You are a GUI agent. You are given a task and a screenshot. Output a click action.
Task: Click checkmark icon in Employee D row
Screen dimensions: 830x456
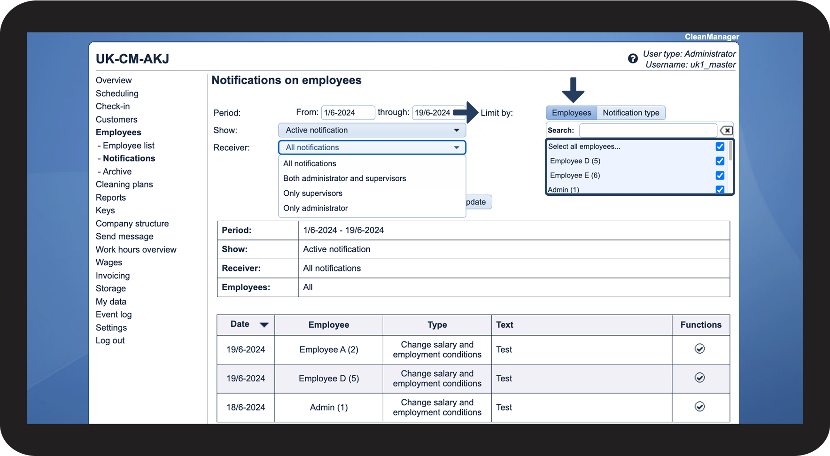[699, 378]
